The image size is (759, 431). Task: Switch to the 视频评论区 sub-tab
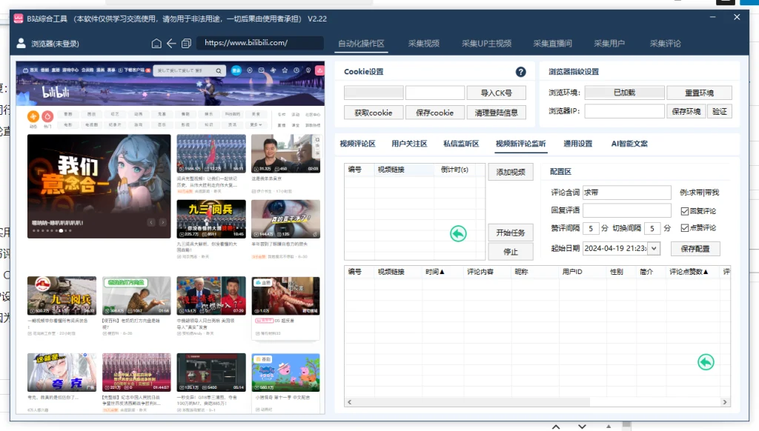[x=357, y=144]
